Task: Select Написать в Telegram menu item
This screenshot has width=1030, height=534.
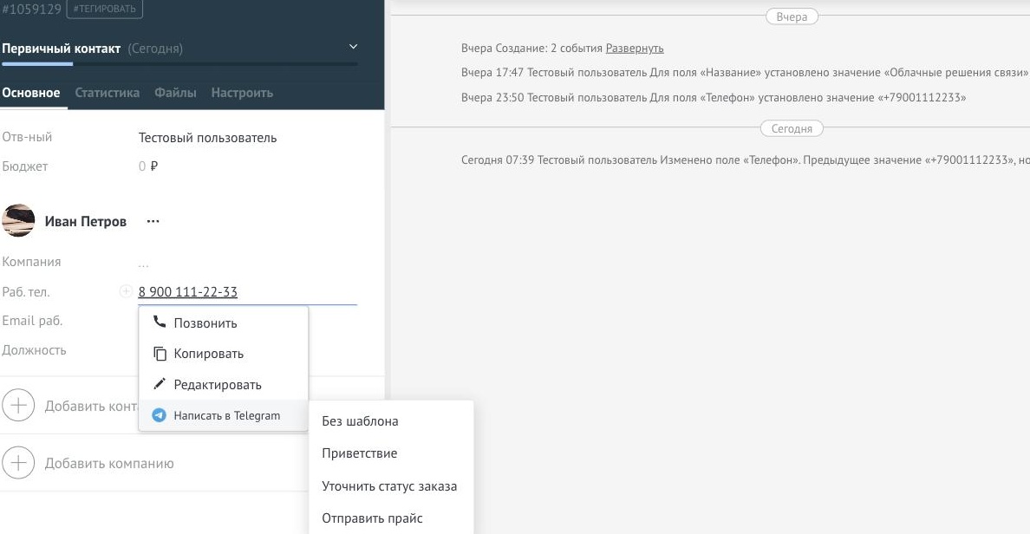Action: [x=224, y=415]
